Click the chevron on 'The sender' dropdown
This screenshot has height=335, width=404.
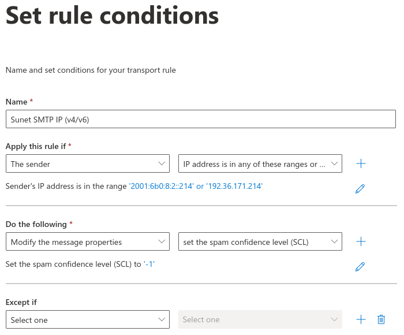[x=162, y=163]
